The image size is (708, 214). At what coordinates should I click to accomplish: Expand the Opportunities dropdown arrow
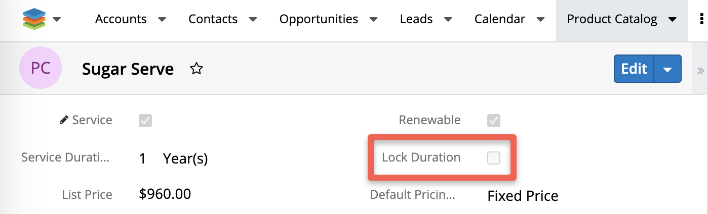pos(373,20)
